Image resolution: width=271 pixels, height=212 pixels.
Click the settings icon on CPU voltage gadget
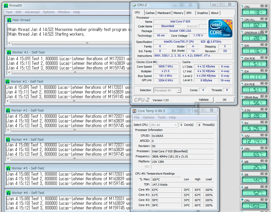(x=262, y=6)
